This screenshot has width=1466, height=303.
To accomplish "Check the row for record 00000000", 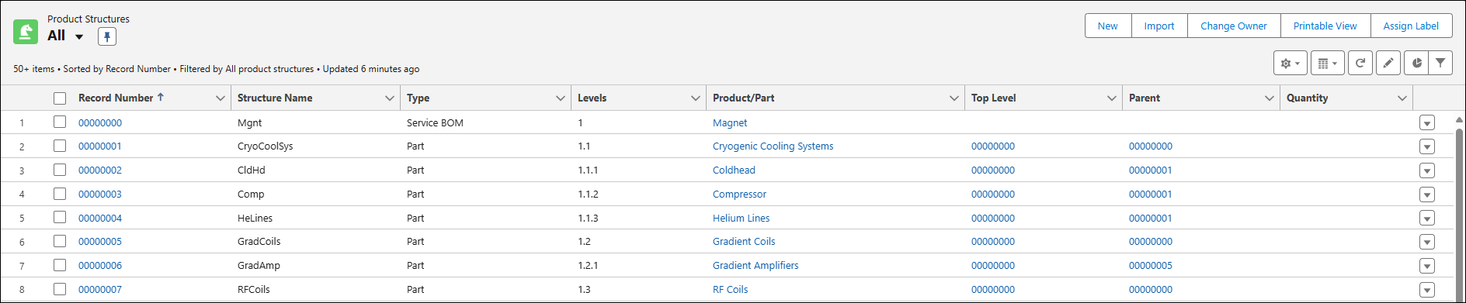I will pyautogui.click(x=60, y=122).
